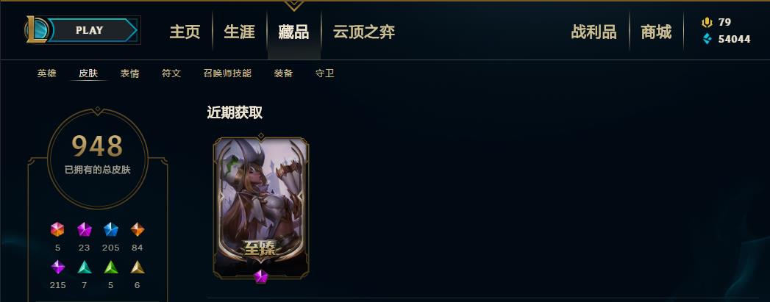
Task: Click the League of Legends logo icon
Action: click(36, 30)
